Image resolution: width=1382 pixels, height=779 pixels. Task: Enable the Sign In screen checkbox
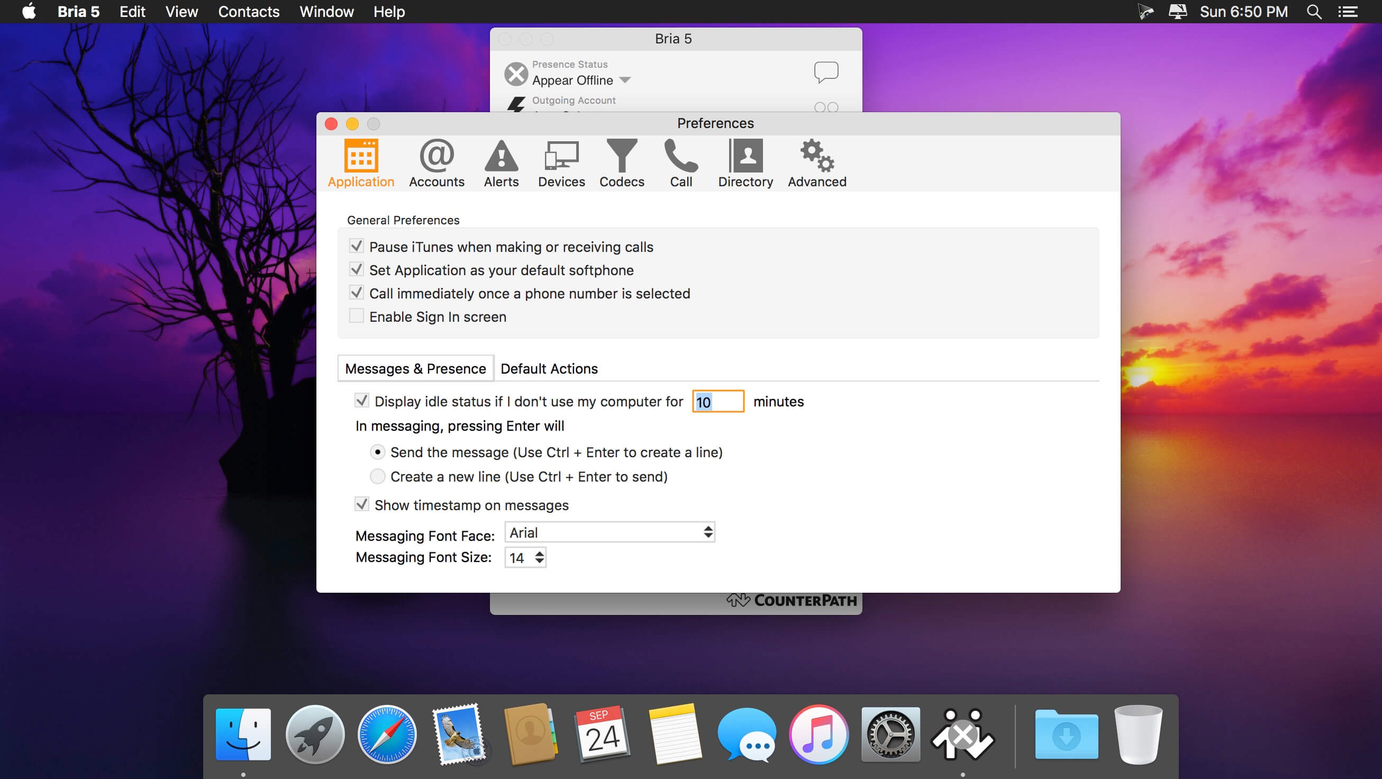pos(356,316)
